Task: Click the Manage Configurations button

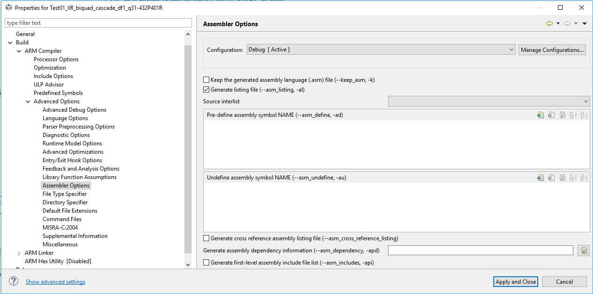Action: tap(552, 50)
